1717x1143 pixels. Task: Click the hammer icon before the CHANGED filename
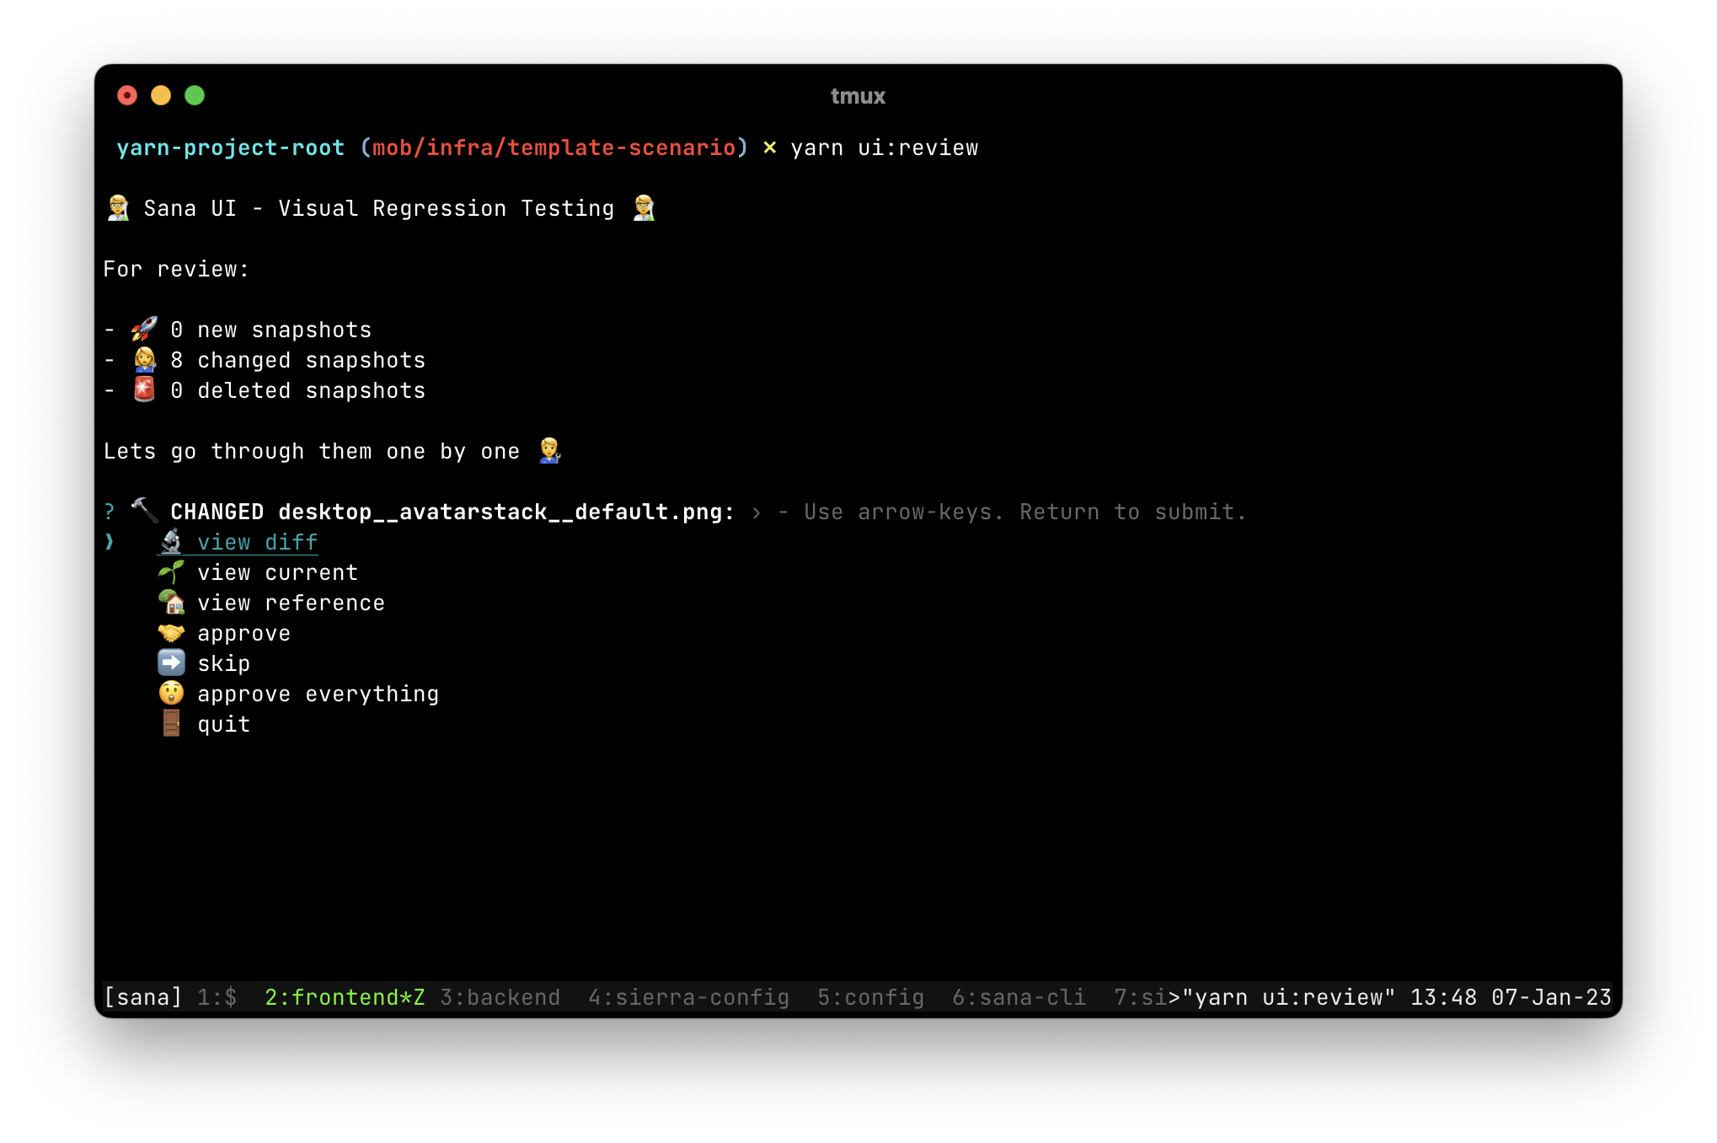click(x=143, y=511)
